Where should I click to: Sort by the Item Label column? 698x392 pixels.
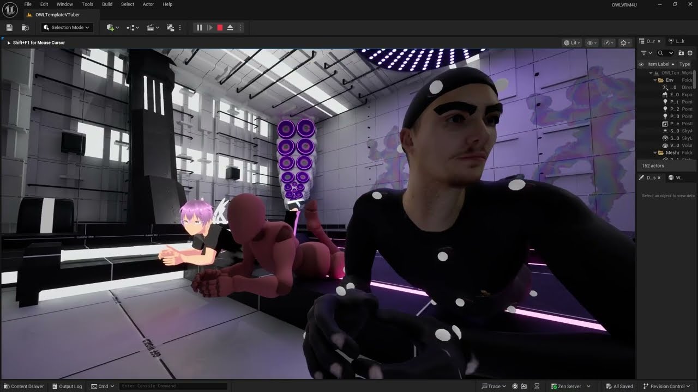[660, 64]
